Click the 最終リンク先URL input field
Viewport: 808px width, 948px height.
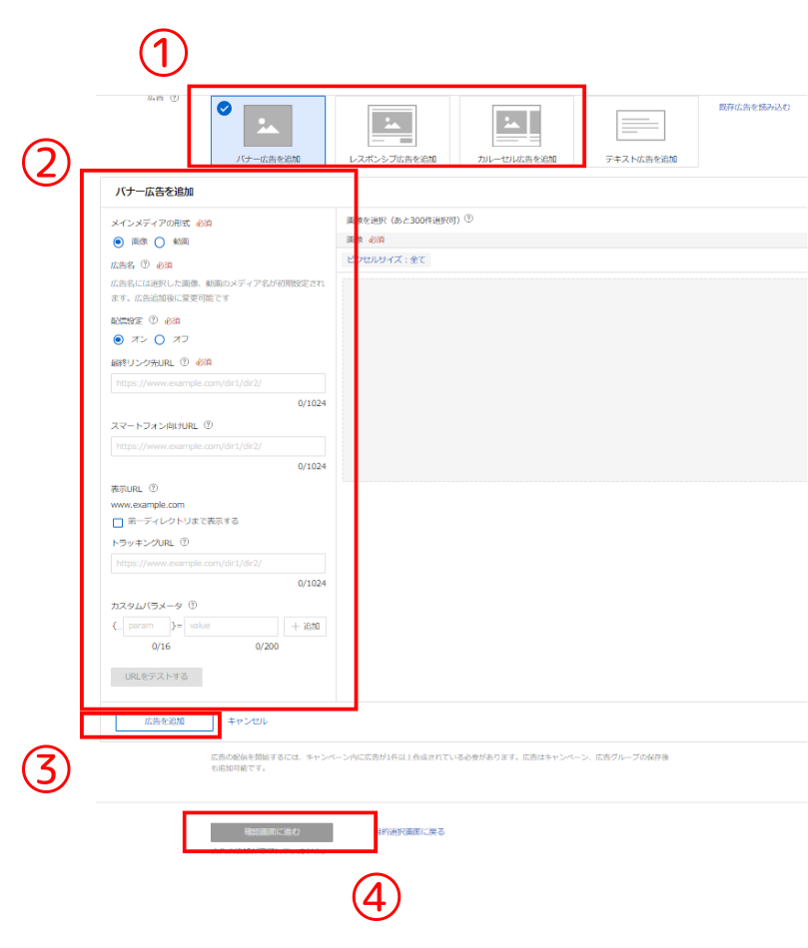218,383
